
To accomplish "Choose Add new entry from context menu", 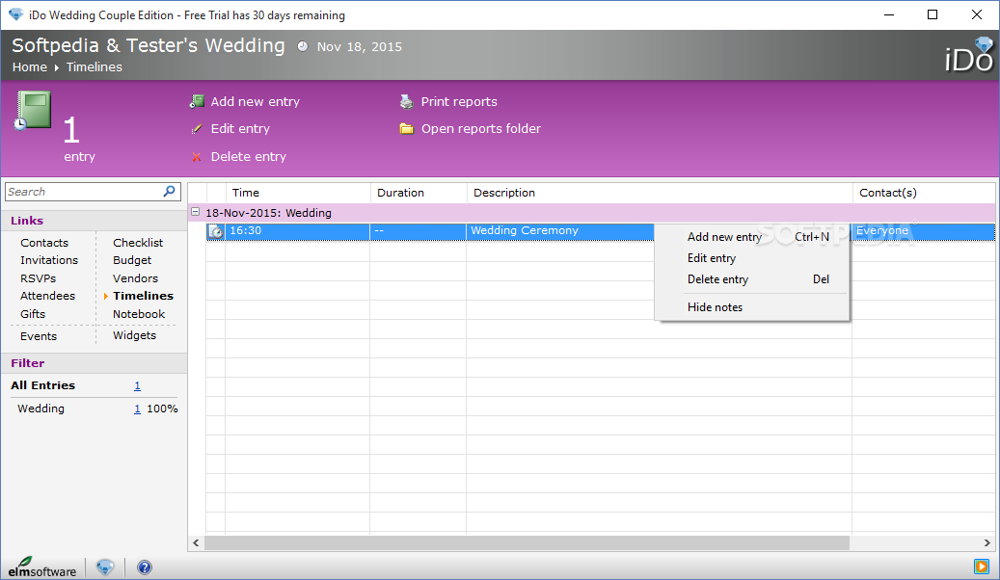I will (752, 237).
